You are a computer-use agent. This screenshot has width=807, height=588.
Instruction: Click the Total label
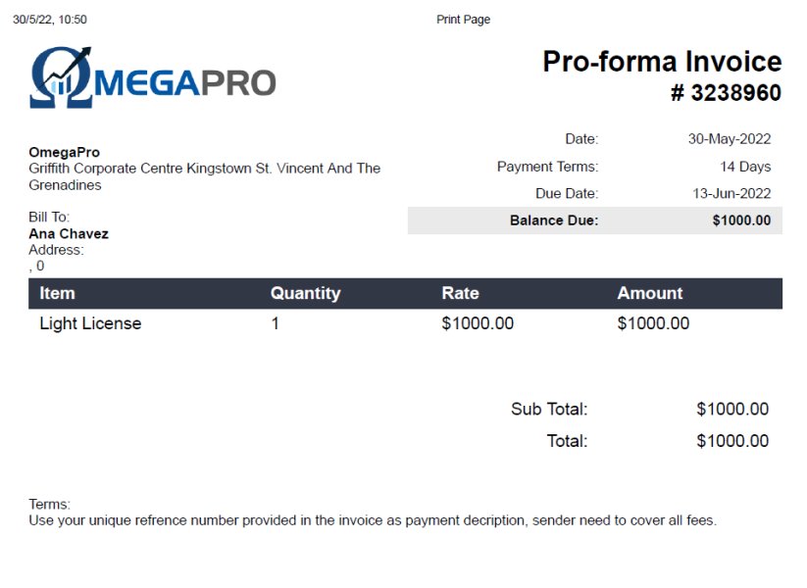tap(567, 441)
